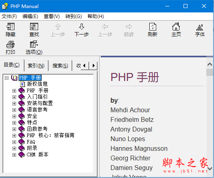This screenshot has width=214, height=178.
Task: Expand the 安全 tree node
Action: tap(14, 116)
